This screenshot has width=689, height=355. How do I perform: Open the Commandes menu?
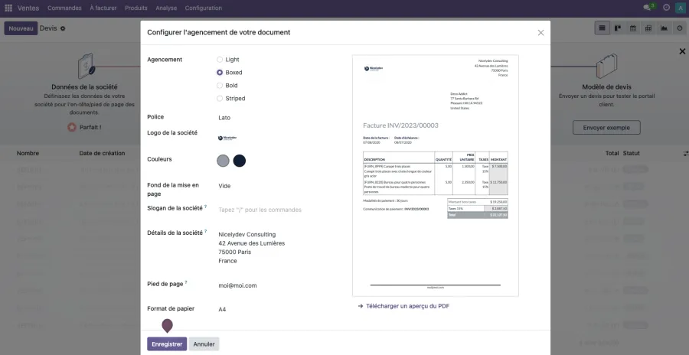click(64, 8)
